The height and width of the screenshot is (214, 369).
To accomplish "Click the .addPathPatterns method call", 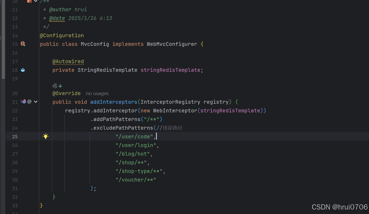I will tap(115, 119).
